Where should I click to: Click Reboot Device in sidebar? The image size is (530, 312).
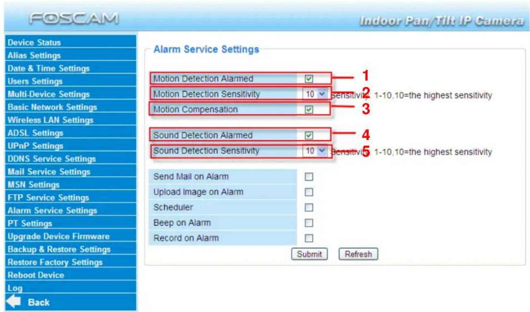click(x=70, y=275)
